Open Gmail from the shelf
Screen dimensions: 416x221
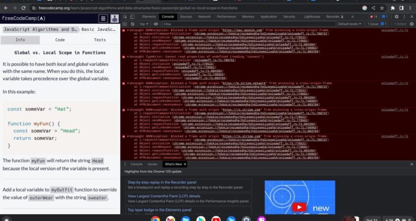(171, 219)
